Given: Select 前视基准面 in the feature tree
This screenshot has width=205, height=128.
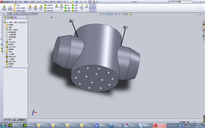Looking at the screenshot, I should pyautogui.click(x=12, y=32).
